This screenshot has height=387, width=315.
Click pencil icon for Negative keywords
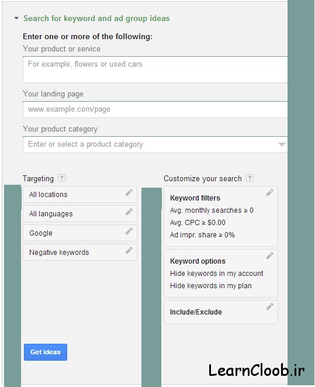click(129, 250)
